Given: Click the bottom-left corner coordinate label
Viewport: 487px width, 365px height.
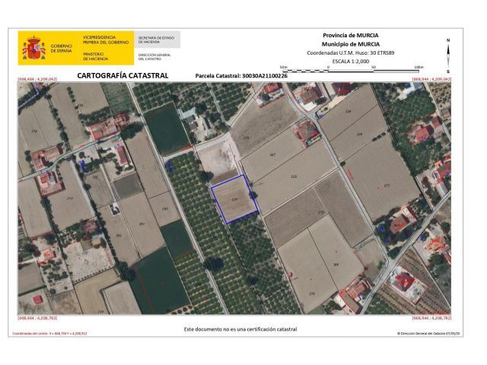Looking at the screenshot, I should pyautogui.click(x=37, y=318).
